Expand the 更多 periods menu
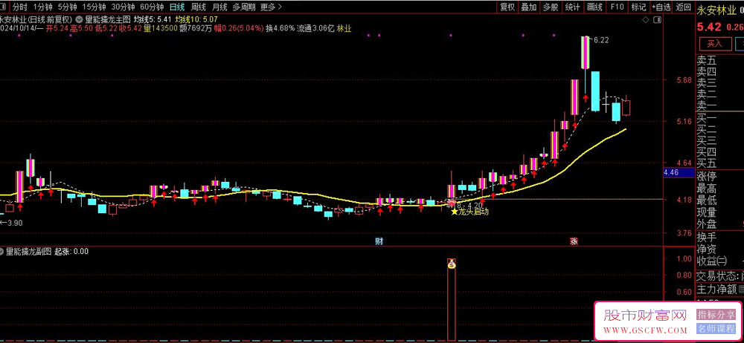 (x=271, y=7)
